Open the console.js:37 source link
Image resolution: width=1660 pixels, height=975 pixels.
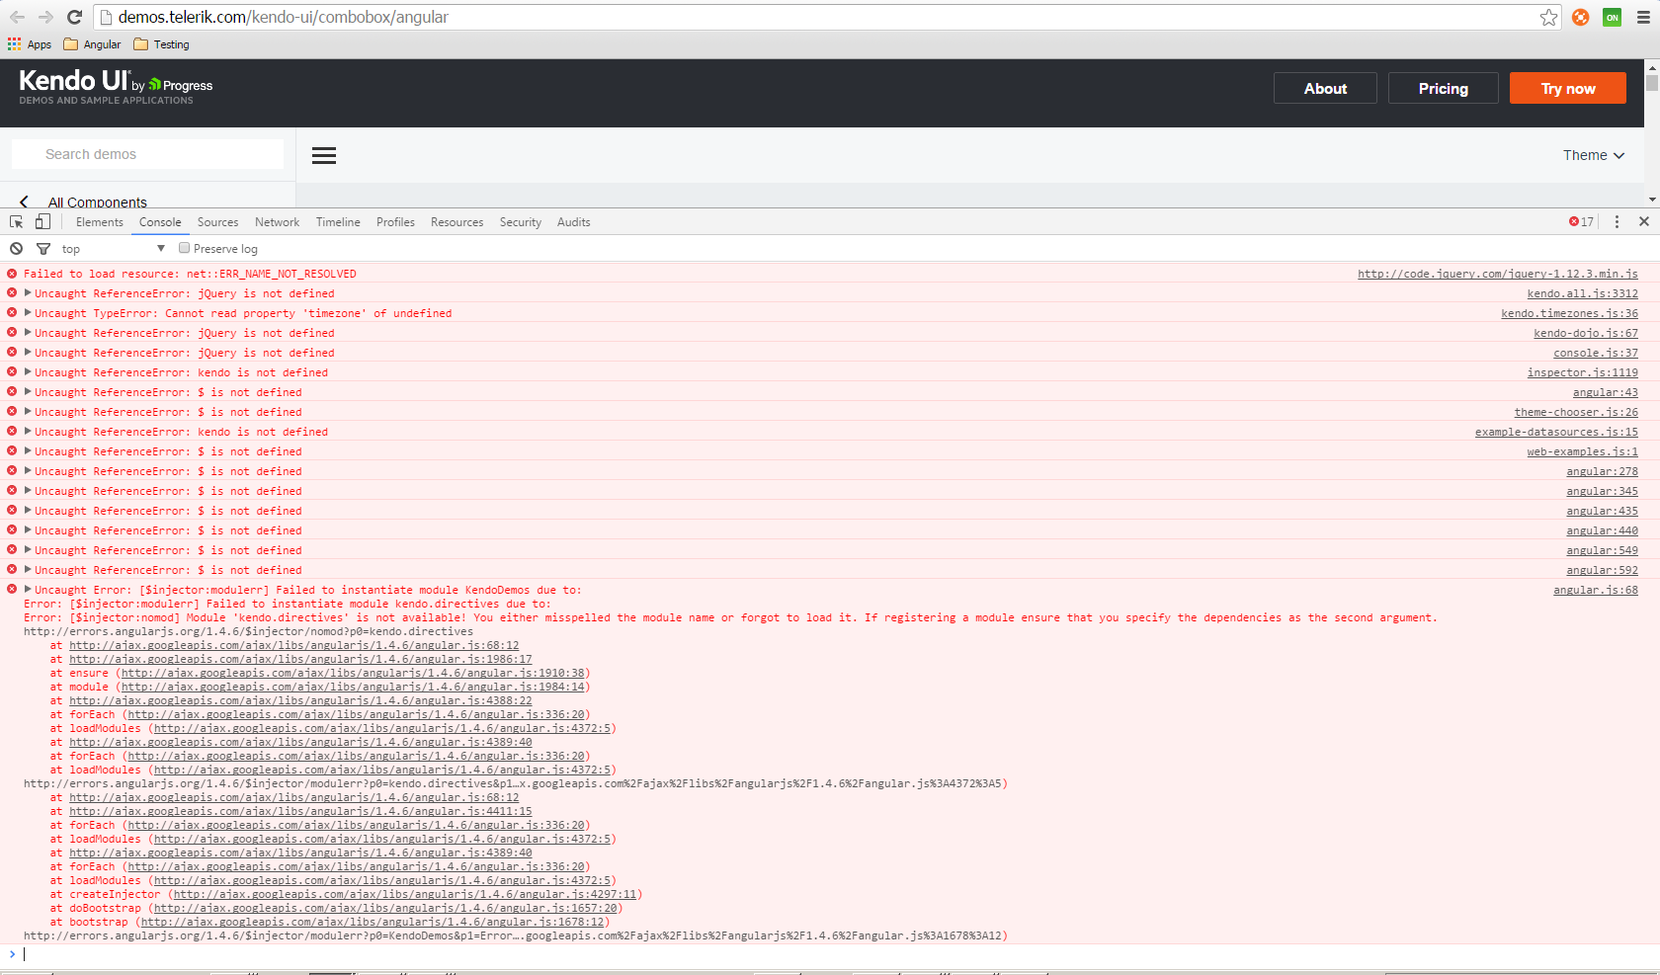(x=1596, y=353)
